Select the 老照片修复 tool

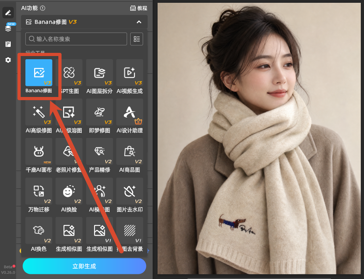pos(69,151)
